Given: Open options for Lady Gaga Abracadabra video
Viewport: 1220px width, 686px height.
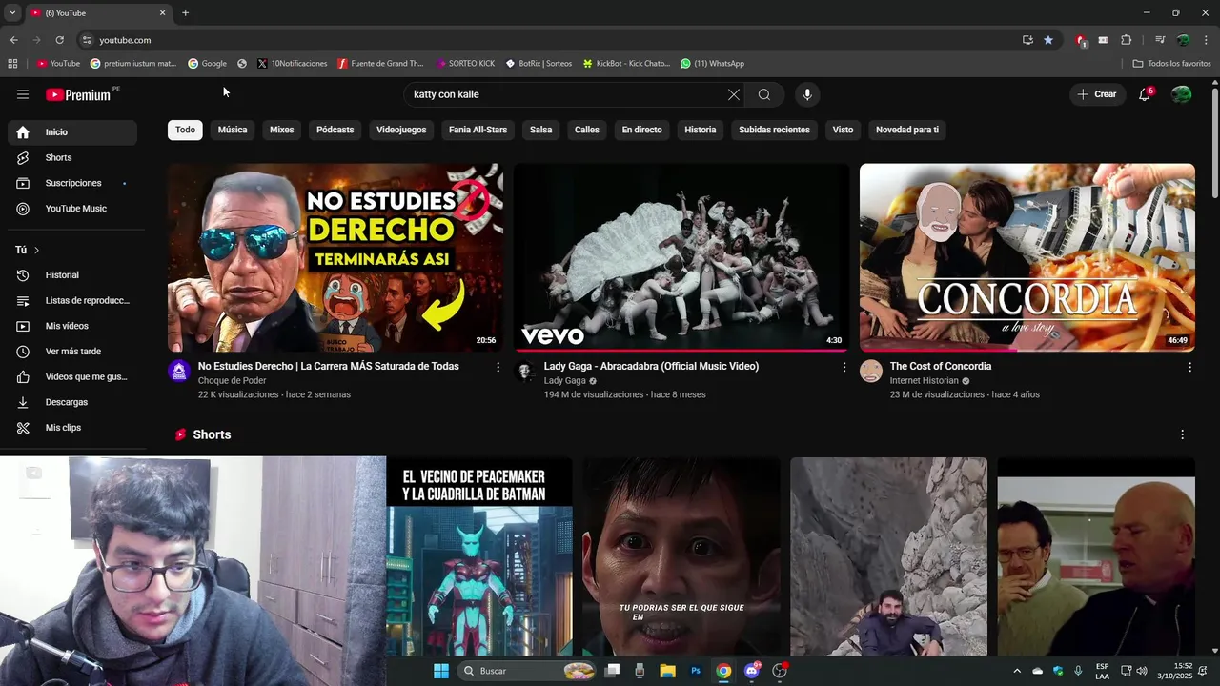Looking at the screenshot, I should (844, 367).
